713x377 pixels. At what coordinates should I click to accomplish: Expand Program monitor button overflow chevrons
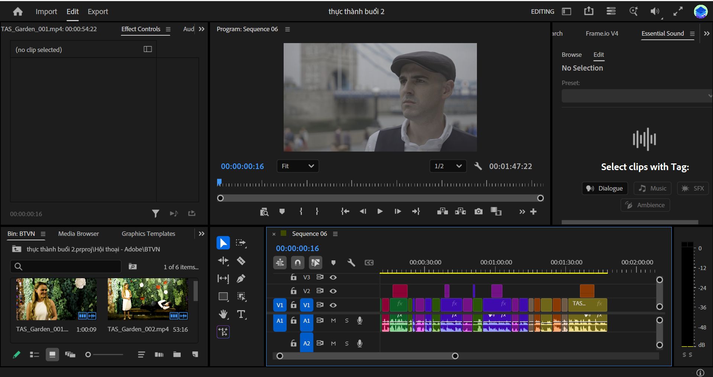click(522, 211)
